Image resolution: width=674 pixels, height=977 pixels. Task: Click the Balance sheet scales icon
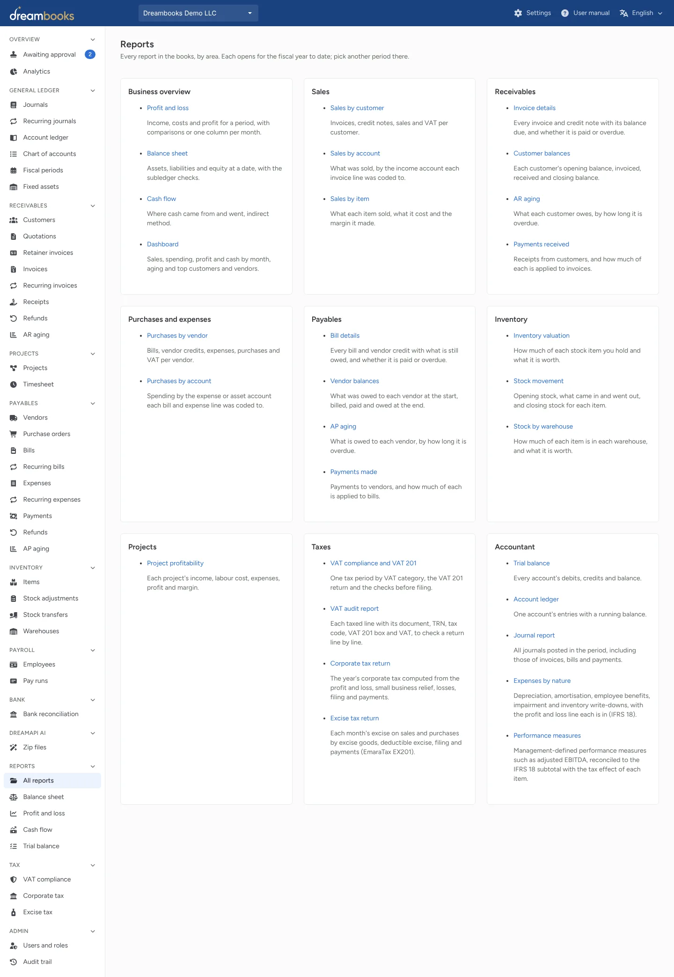pyautogui.click(x=14, y=797)
